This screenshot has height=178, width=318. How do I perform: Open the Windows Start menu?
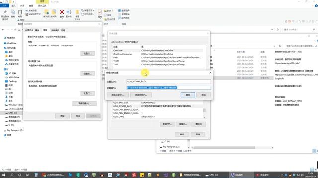3,175
